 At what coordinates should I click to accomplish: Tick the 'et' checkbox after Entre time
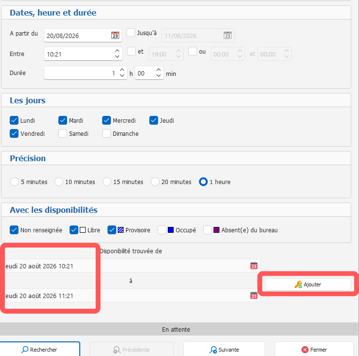(131, 51)
